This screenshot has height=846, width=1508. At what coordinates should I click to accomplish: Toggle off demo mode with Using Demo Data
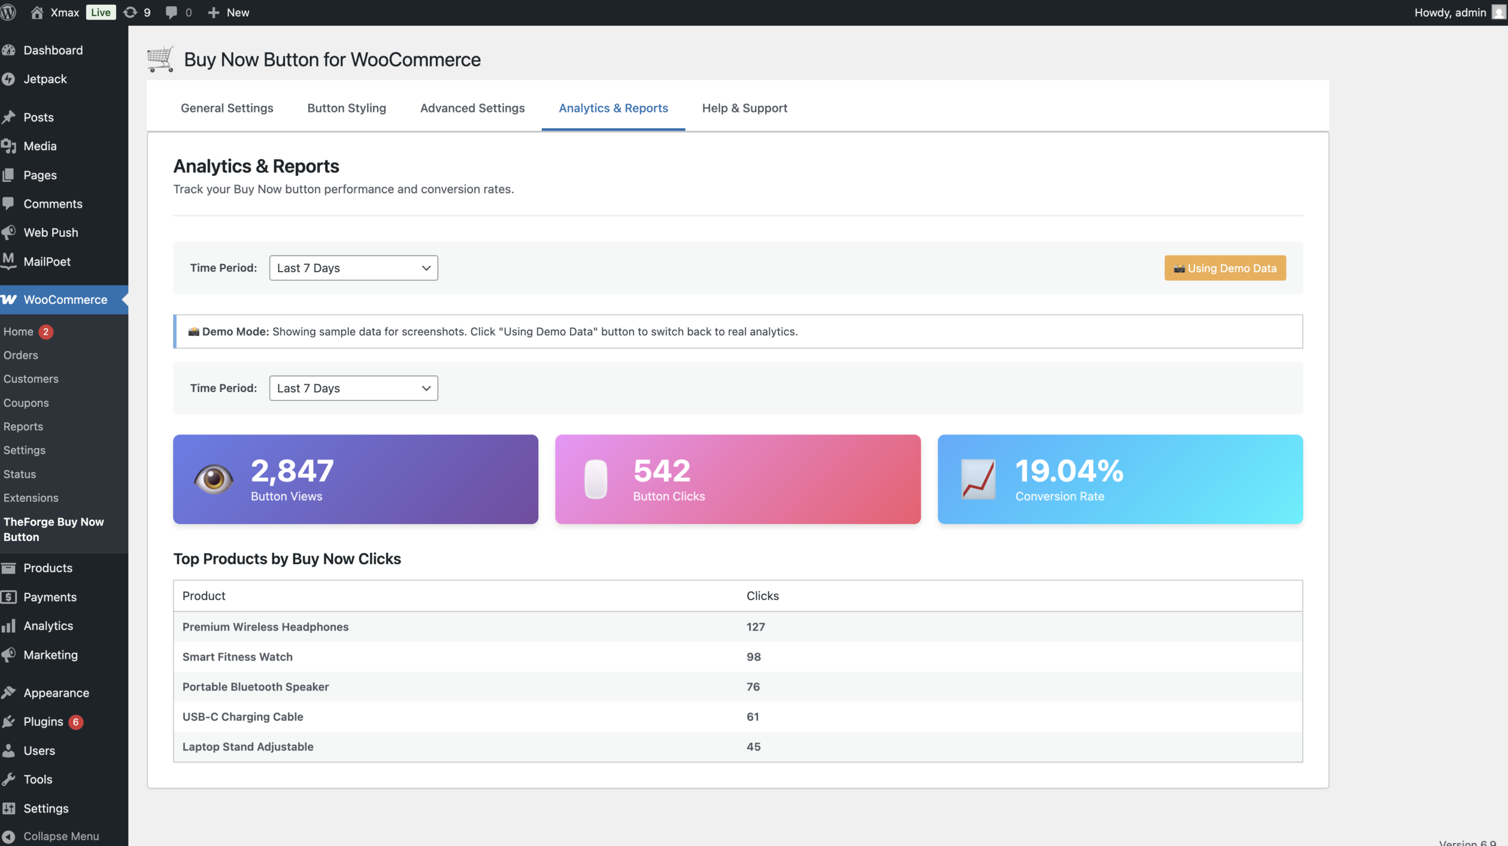point(1225,268)
